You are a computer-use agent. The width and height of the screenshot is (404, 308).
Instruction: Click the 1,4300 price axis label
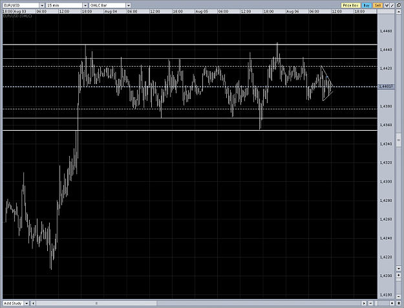tap(386, 182)
